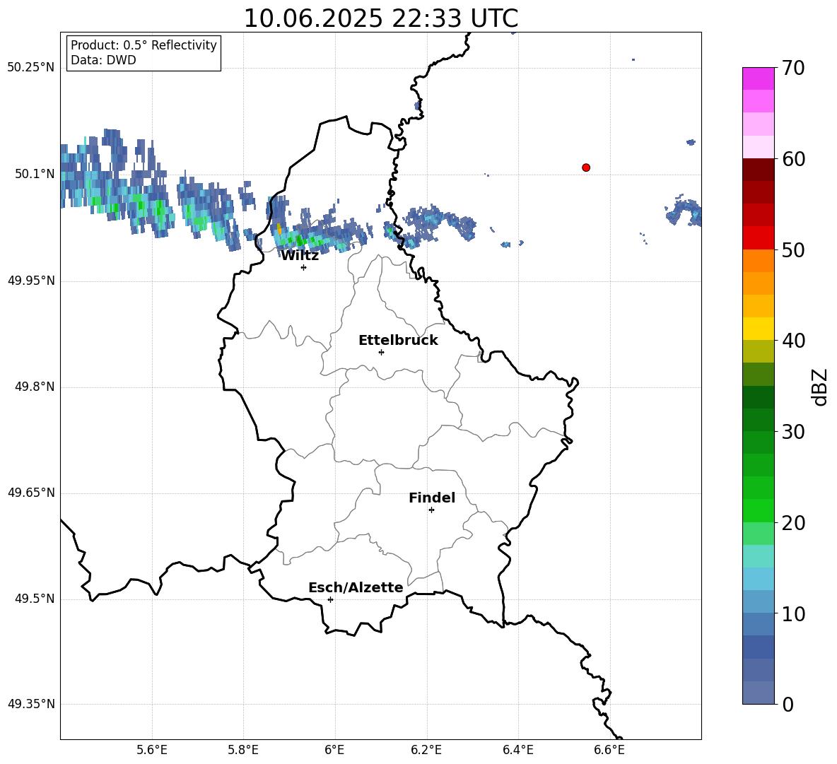Click the Findel city label
Image resolution: width=837 pixels, height=764 pixels.
[432, 498]
